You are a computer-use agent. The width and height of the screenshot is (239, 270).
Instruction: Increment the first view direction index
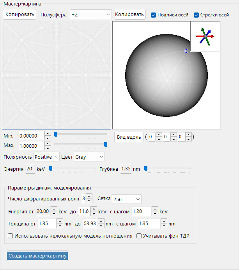[159, 135]
